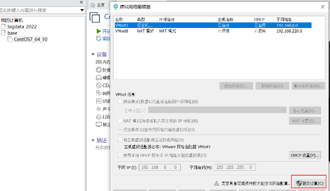
Task: Click the memory device icon
Action: (99, 62)
